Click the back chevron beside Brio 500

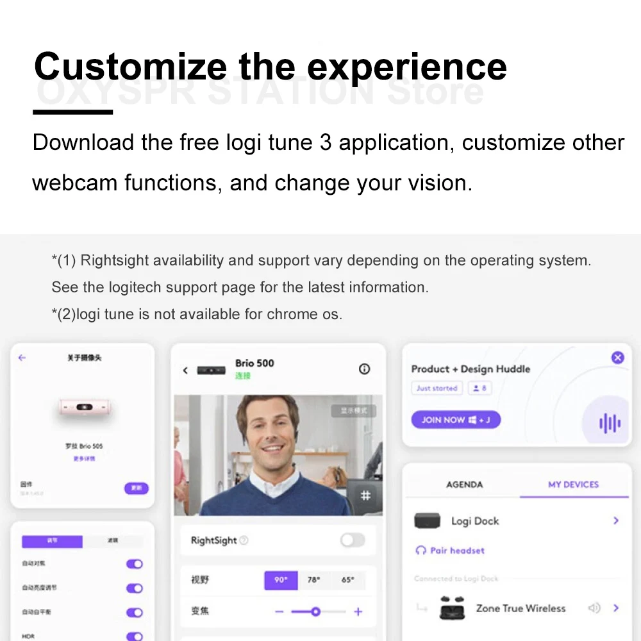coord(185,370)
